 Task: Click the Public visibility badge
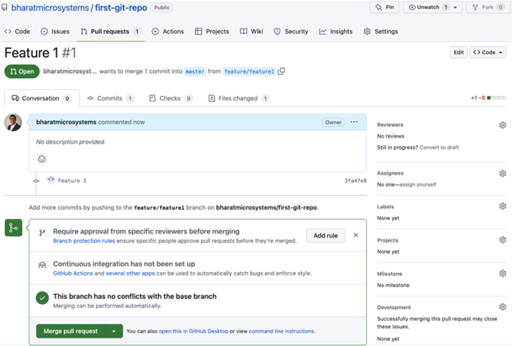162,8
